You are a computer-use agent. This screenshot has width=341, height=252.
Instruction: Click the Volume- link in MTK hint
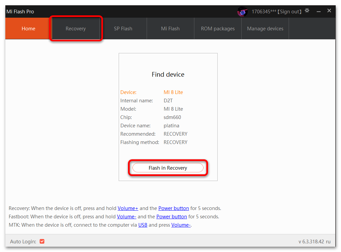tap(181, 225)
